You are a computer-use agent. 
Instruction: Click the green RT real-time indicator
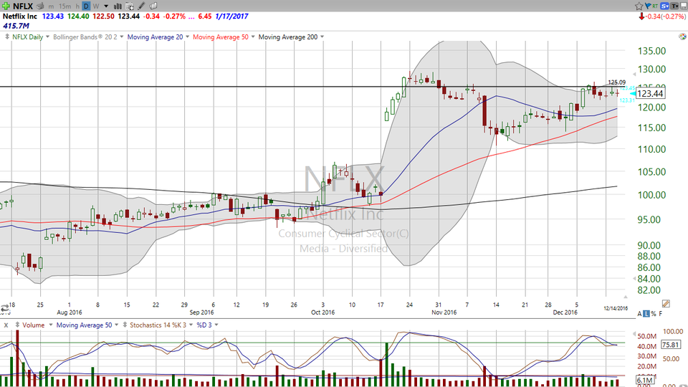655,6
